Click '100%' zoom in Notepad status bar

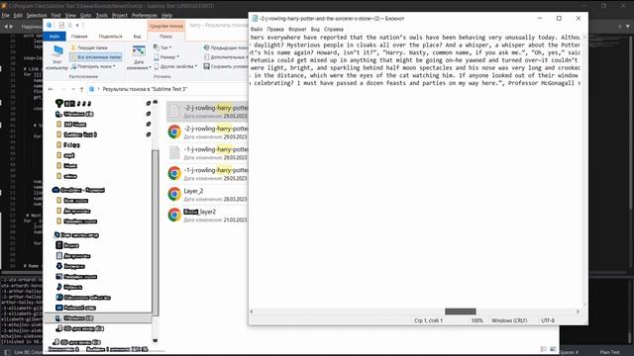tap(476, 320)
